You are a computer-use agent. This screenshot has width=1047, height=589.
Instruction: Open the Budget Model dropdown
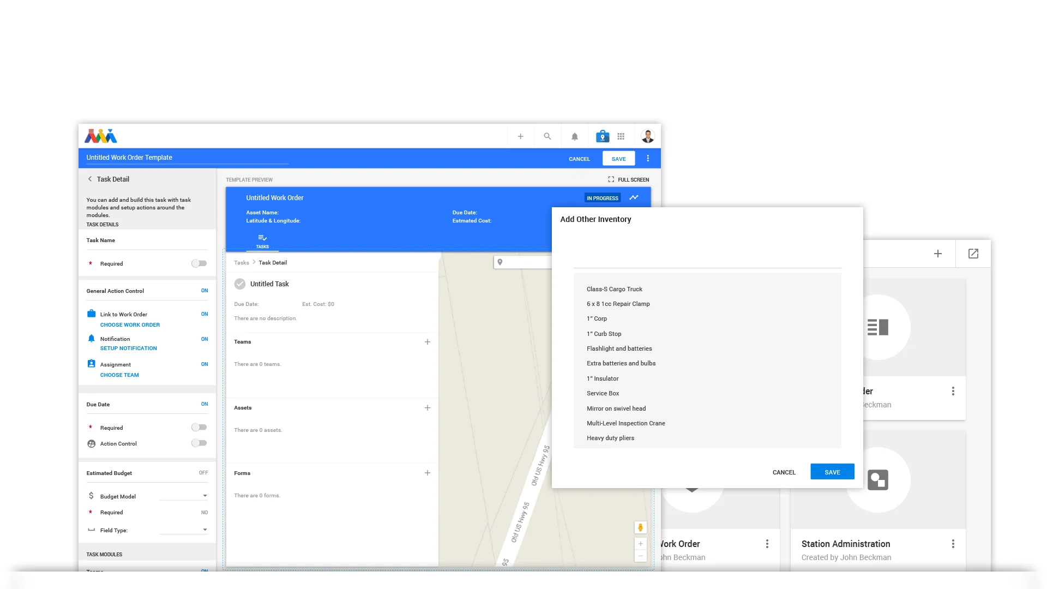pyautogui.click(x=184, y=496)
